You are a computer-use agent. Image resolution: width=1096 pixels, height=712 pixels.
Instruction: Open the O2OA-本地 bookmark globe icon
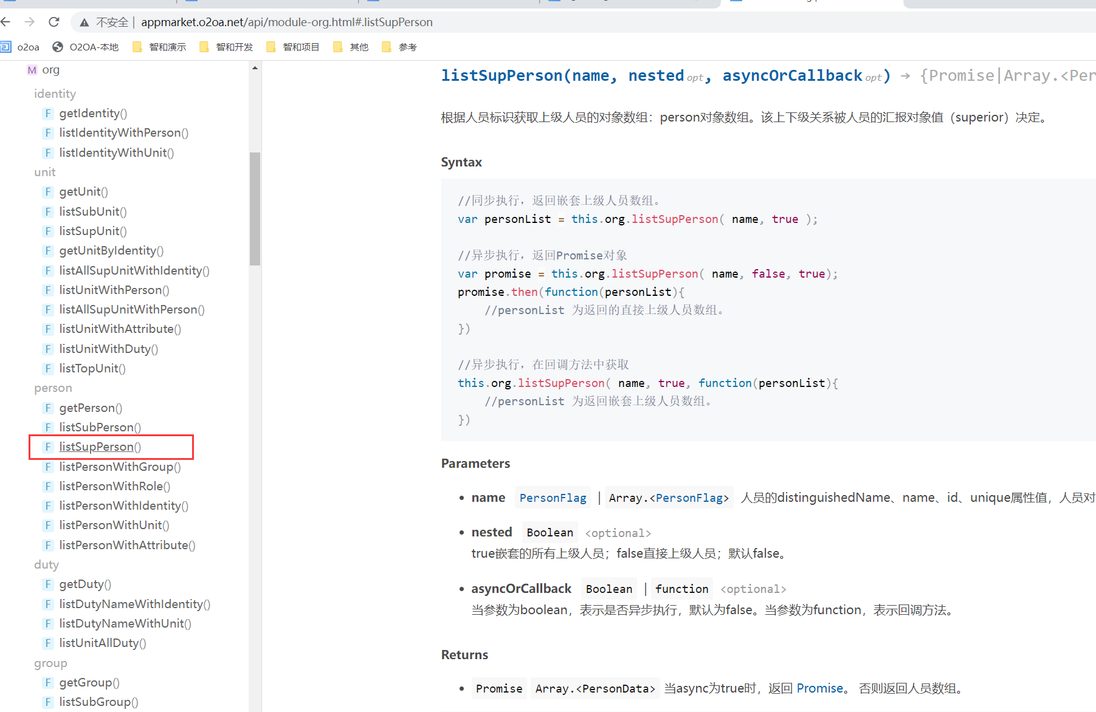[x=58, y=47]
